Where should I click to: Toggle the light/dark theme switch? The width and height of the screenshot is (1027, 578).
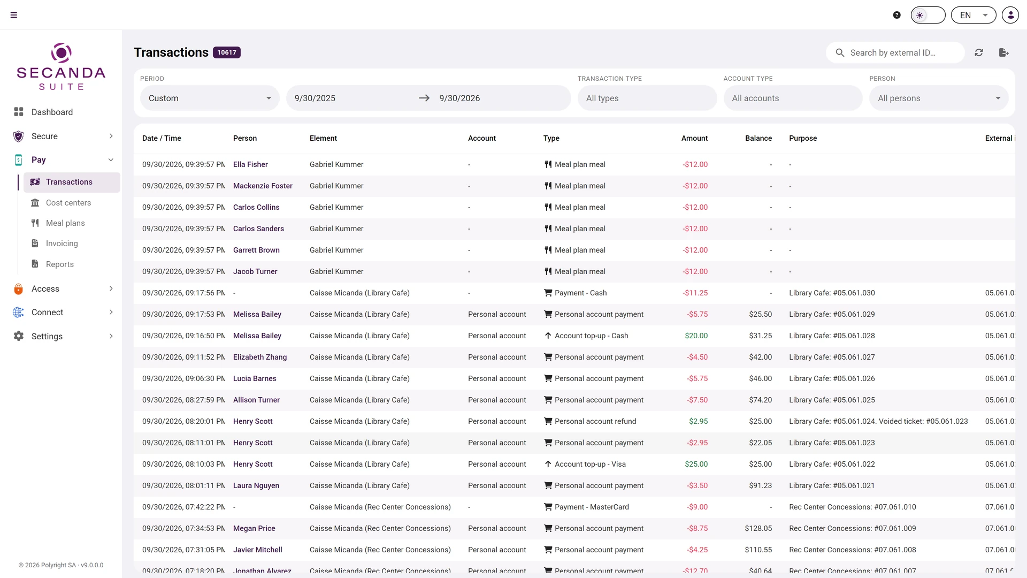[x=928, y=15]
